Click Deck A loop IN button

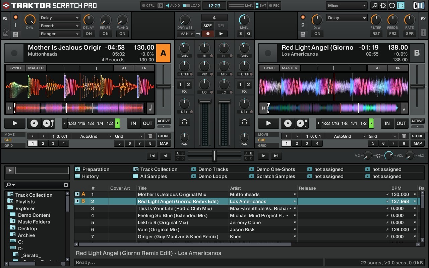click(133, 123)
